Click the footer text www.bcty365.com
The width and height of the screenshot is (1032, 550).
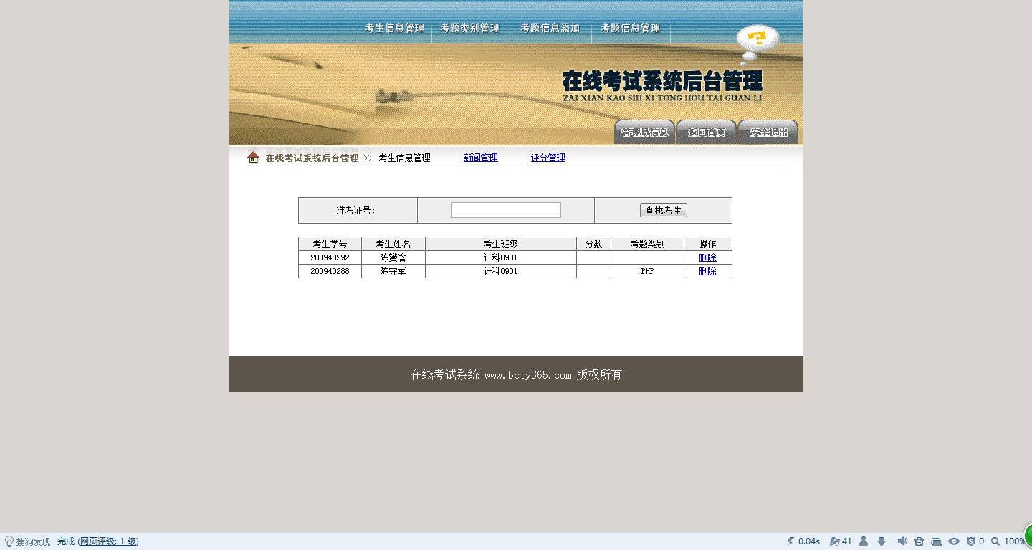528,375
